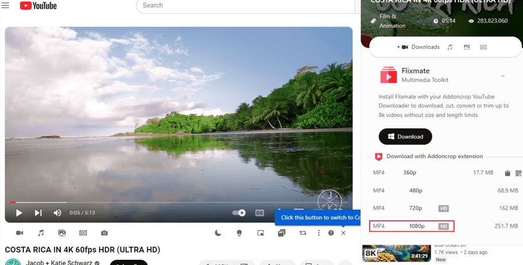
Task: Take a screenshot with the camera icon
Action: 104,233
